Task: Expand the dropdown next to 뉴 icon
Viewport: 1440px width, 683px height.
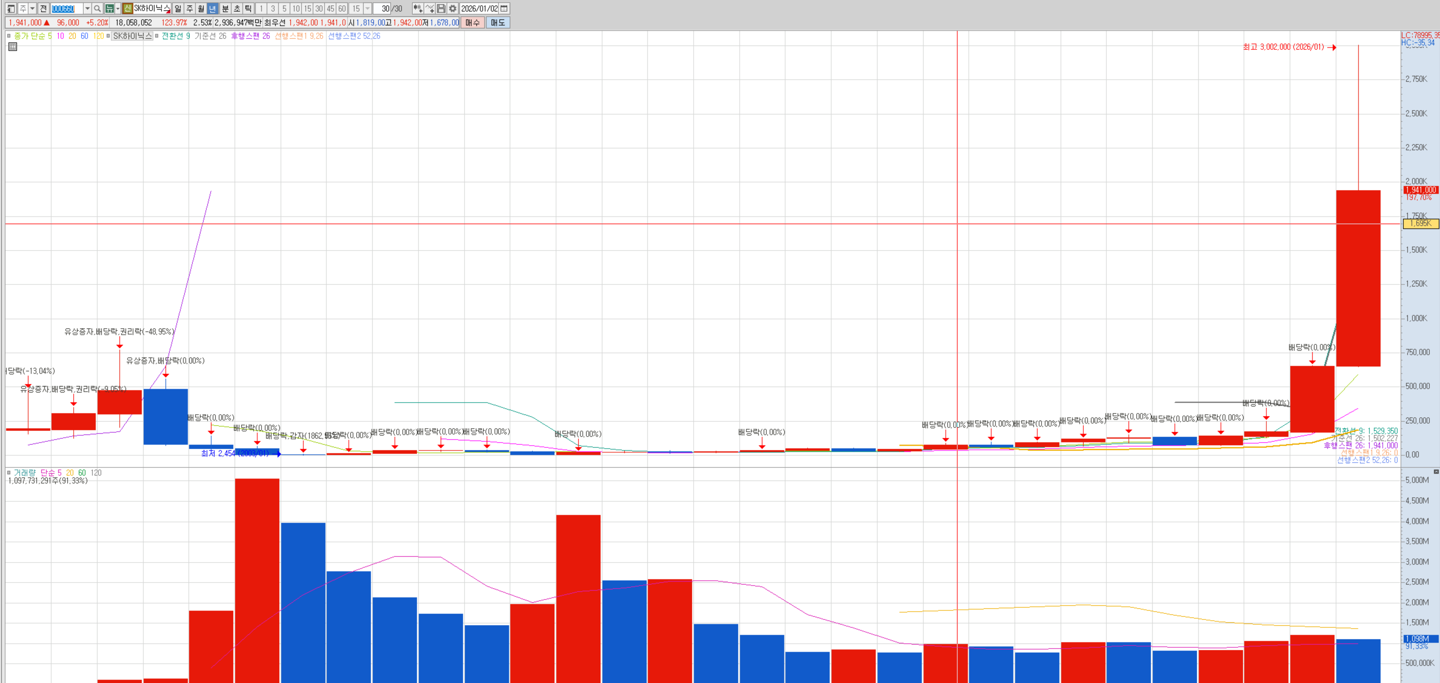Action: pyautogui.click(x=118, y=8)
